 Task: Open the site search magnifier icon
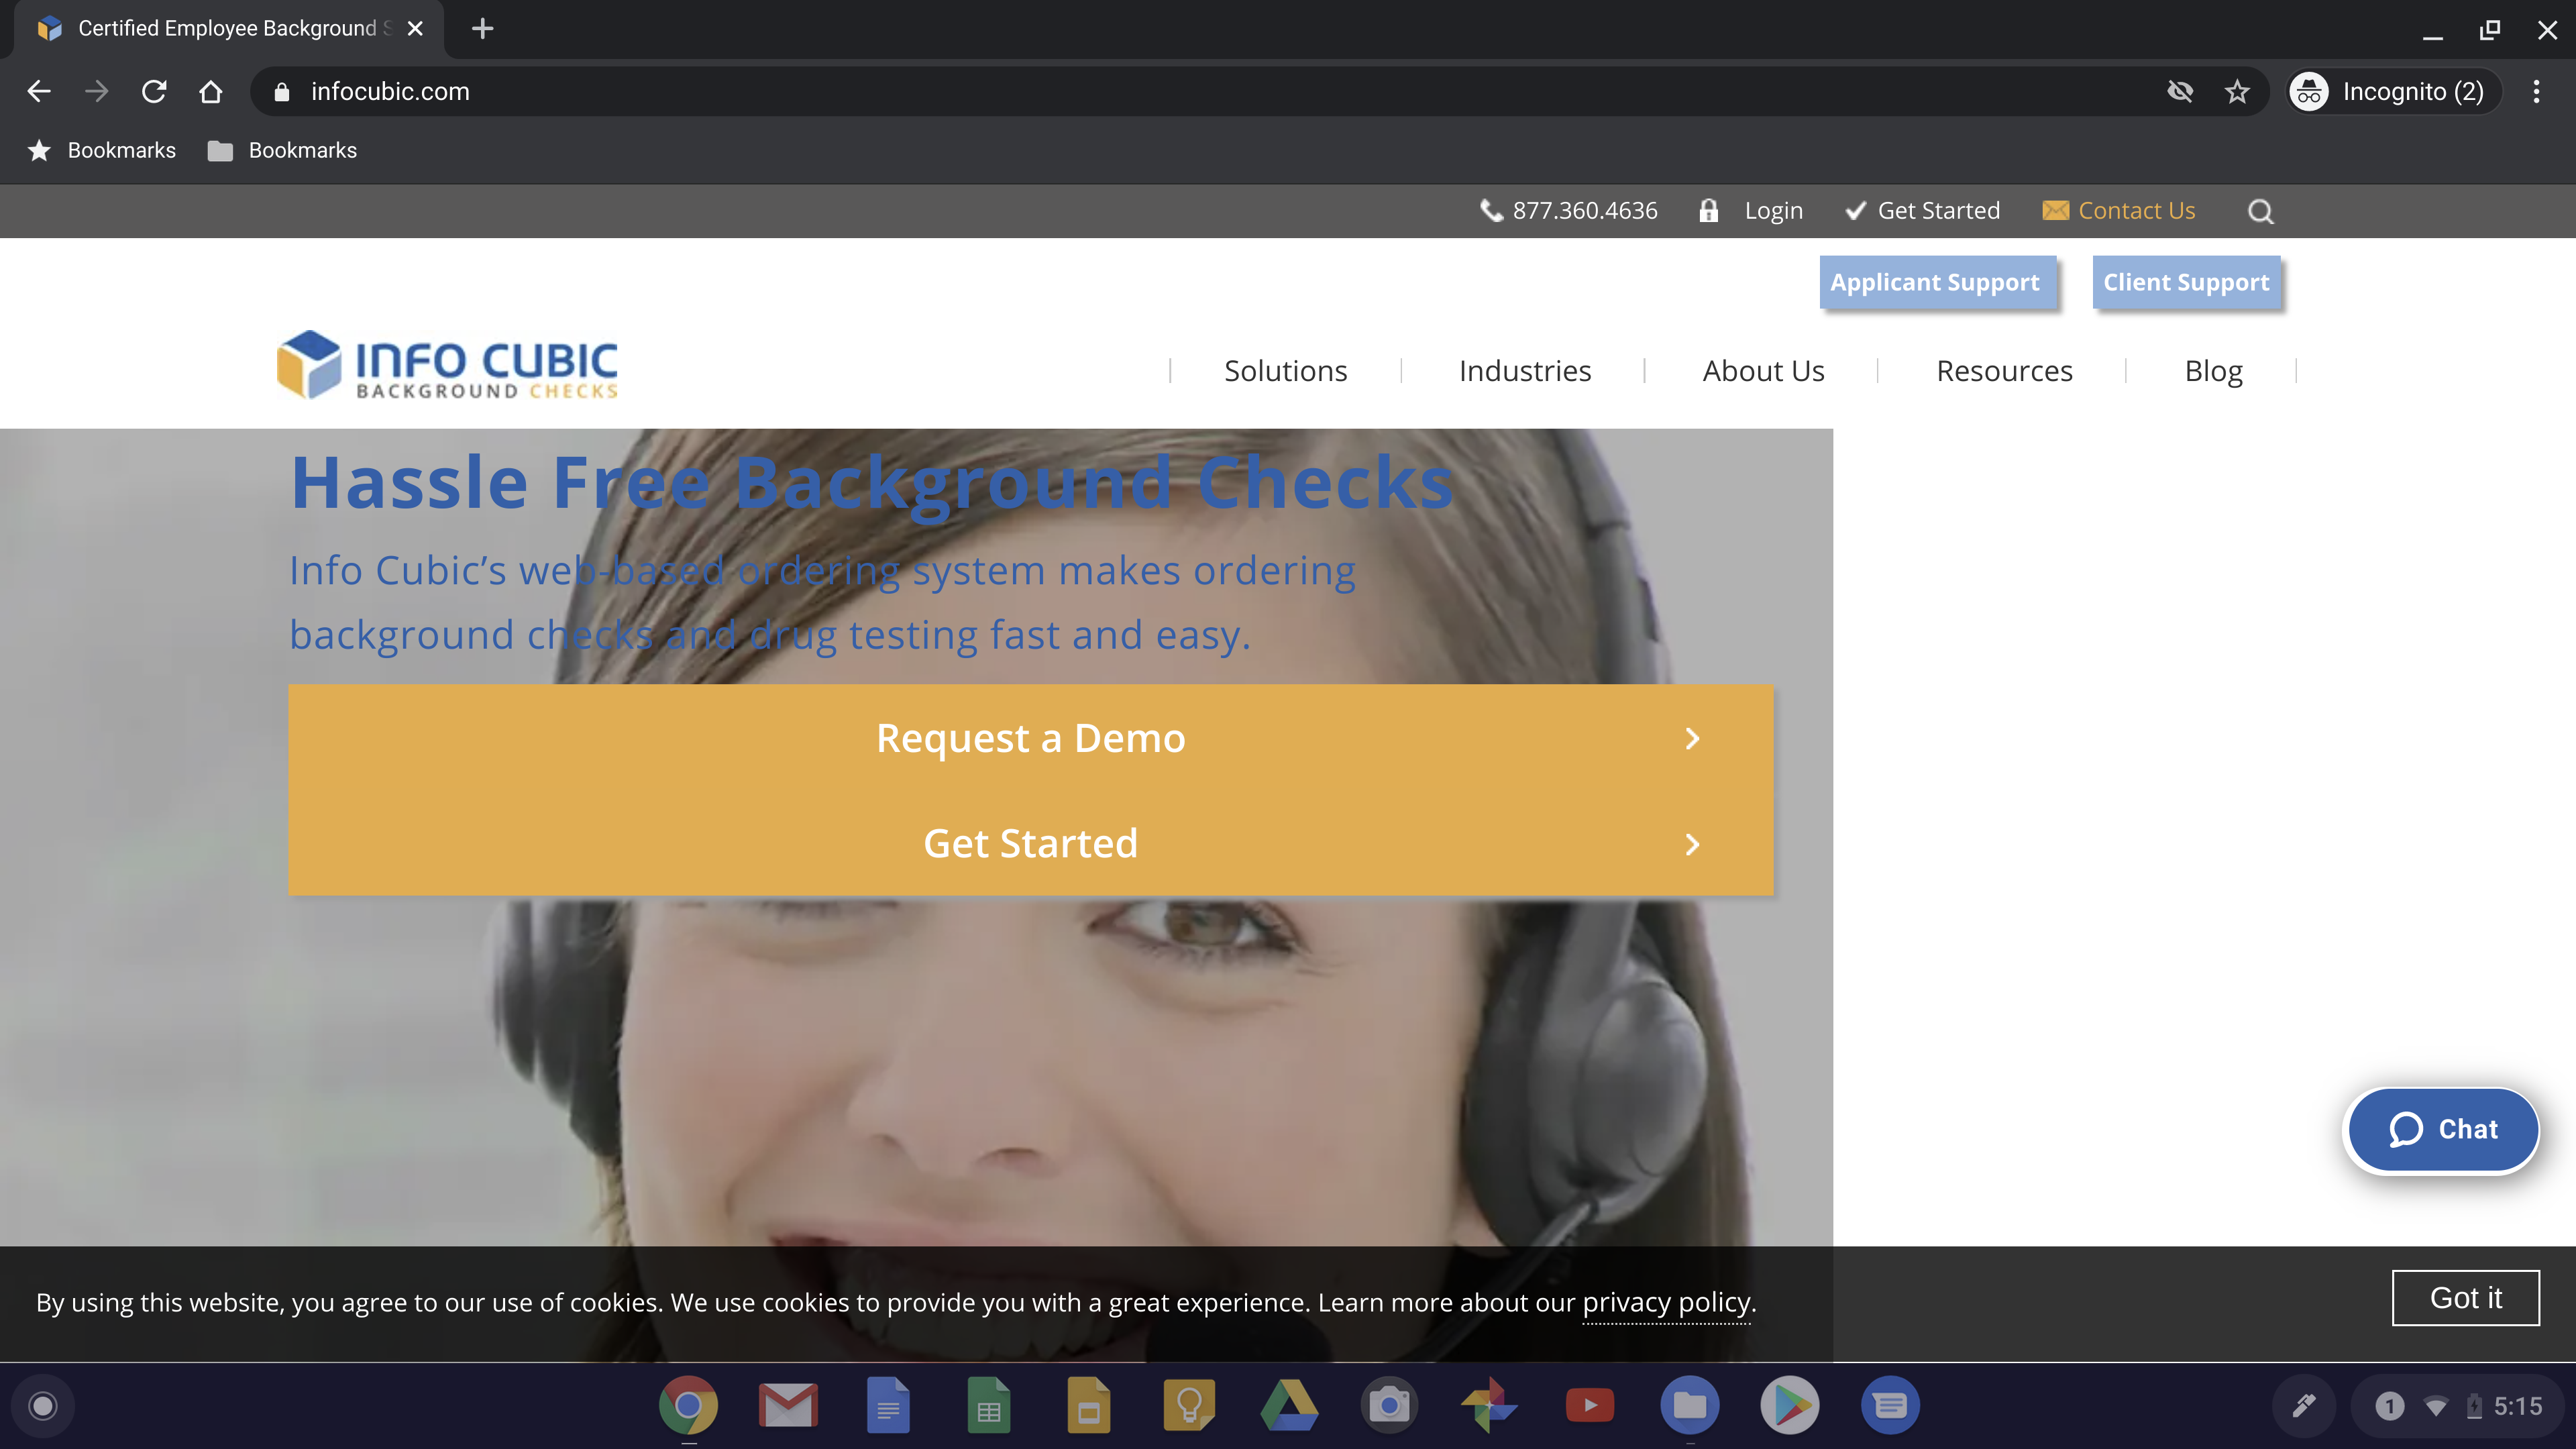[2260, 211]
